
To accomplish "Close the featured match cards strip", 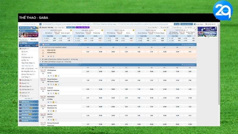I will tap(195, 29).
